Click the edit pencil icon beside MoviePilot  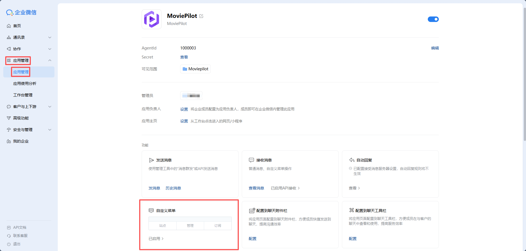[x=201, y=16]
